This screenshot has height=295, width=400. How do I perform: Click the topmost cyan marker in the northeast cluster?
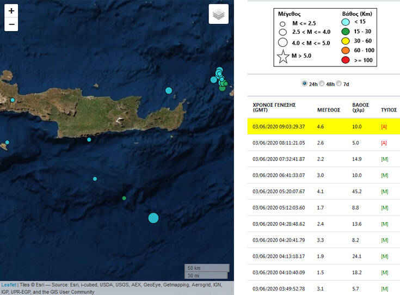(219, 70)
